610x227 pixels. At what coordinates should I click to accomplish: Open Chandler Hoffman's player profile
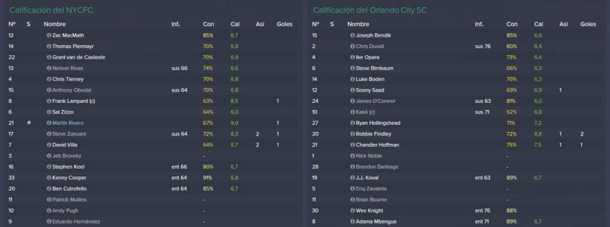(x=377, y=145)
